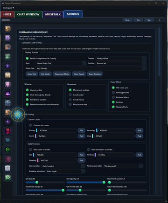
Task: Open the blue-grey icon below the hologram
Action: [x=7, y=103]
